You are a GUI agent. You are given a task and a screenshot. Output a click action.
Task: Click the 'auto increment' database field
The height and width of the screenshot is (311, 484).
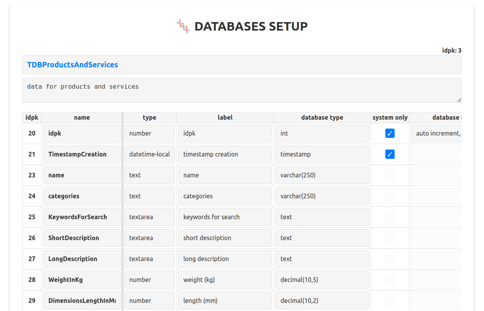(x=436, y=133)
